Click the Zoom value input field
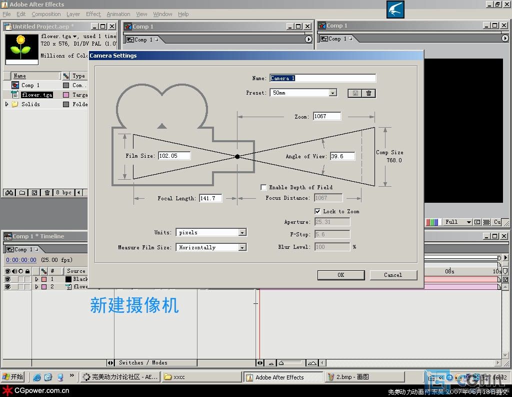Image resolution: width=512 pixels, height=397 pixels. tap(327, 116)
